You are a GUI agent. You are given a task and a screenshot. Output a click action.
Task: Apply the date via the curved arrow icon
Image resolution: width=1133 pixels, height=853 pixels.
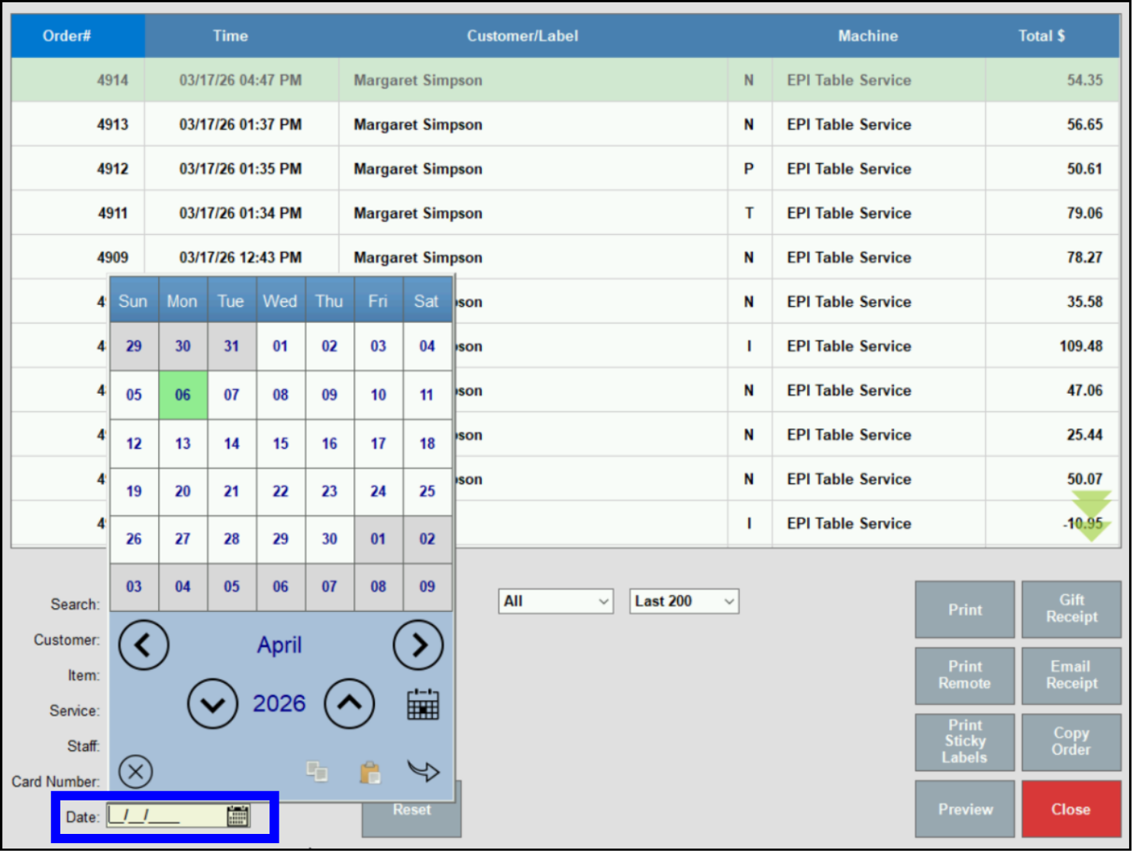coord(424,771)
